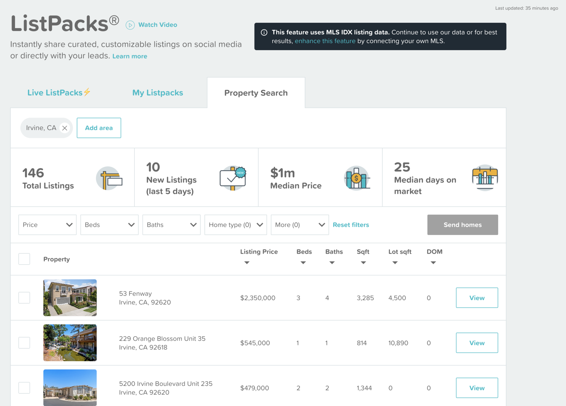Click the Watch Video play icon
The width and height of the screenshot is (566, 406).
coord(130,25)
